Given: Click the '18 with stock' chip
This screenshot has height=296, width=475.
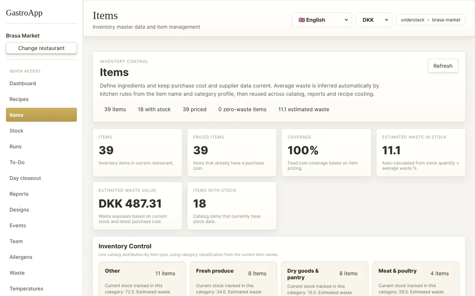Looking at the screenshot, I should coord(154,109).
